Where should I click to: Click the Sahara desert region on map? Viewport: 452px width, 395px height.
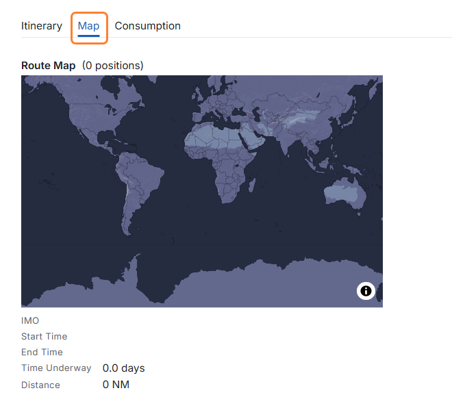[x=216, y=135]
